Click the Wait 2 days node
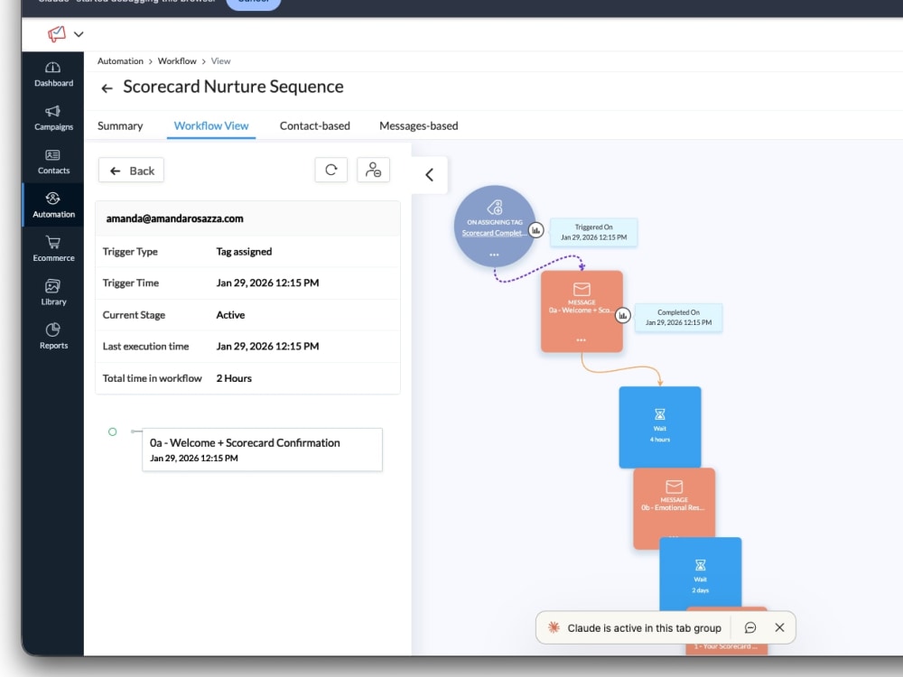Viewport: 903px width, 677px height. coord(701,573)
